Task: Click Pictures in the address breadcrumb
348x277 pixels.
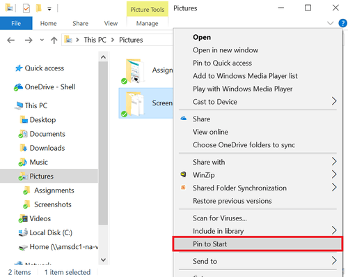Action: coord(131,40)
